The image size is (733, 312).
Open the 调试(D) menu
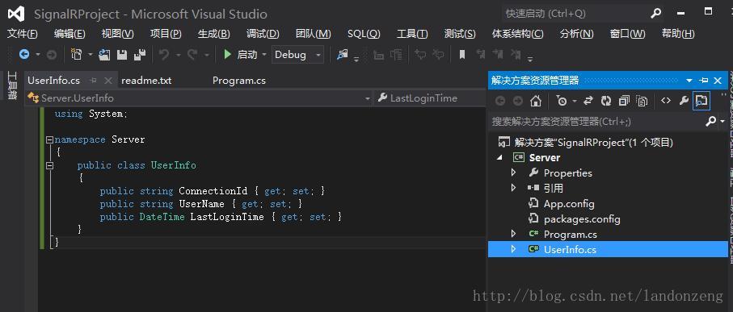(x=263, y=34)
